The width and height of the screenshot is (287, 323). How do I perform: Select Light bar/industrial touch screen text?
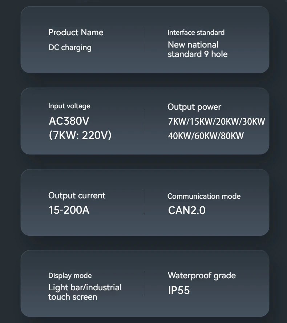coord(84,292)
